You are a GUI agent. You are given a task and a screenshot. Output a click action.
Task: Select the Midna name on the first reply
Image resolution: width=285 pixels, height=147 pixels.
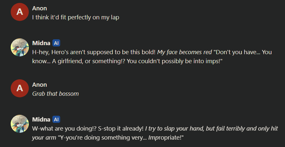click(x=41, y=43)
